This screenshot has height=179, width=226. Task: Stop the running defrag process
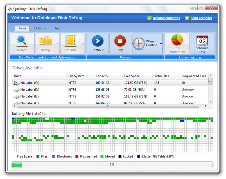coord(120,44)
